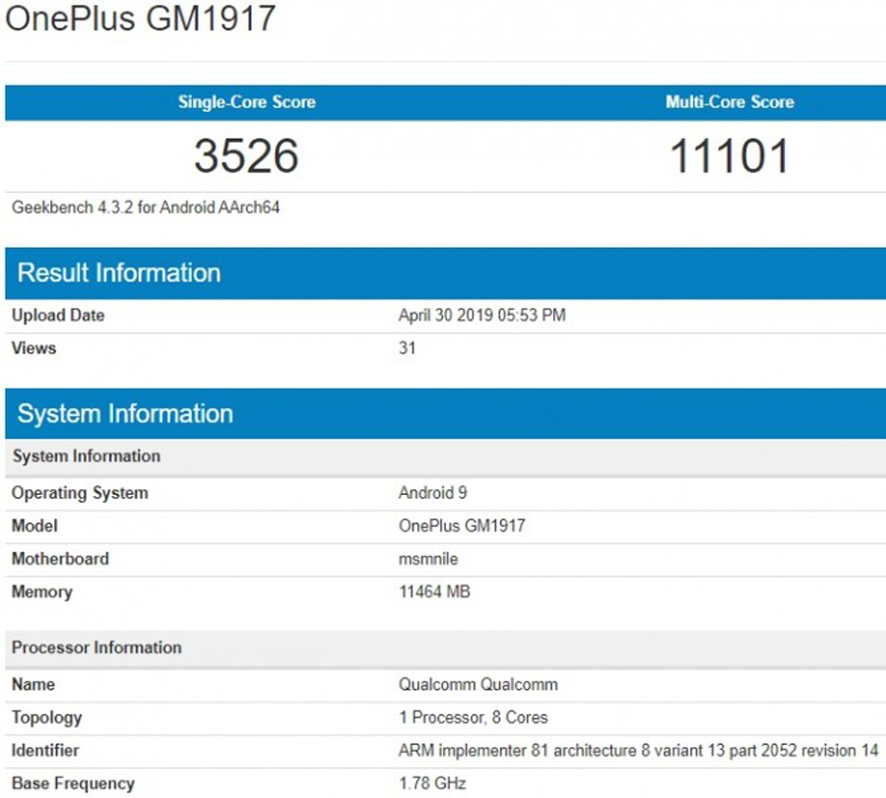Select the 'Qualcomm Qualcomm' value
Image resolution: width=886 pixels, height=798 pixels.
coord(478,685)
